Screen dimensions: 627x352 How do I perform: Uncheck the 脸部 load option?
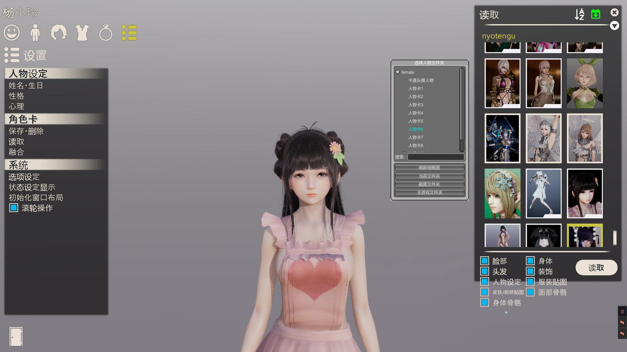point(485,261)
